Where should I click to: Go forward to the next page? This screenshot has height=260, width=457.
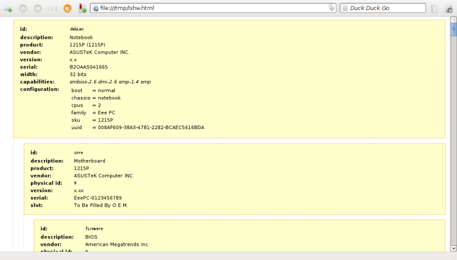coord(37,8)
